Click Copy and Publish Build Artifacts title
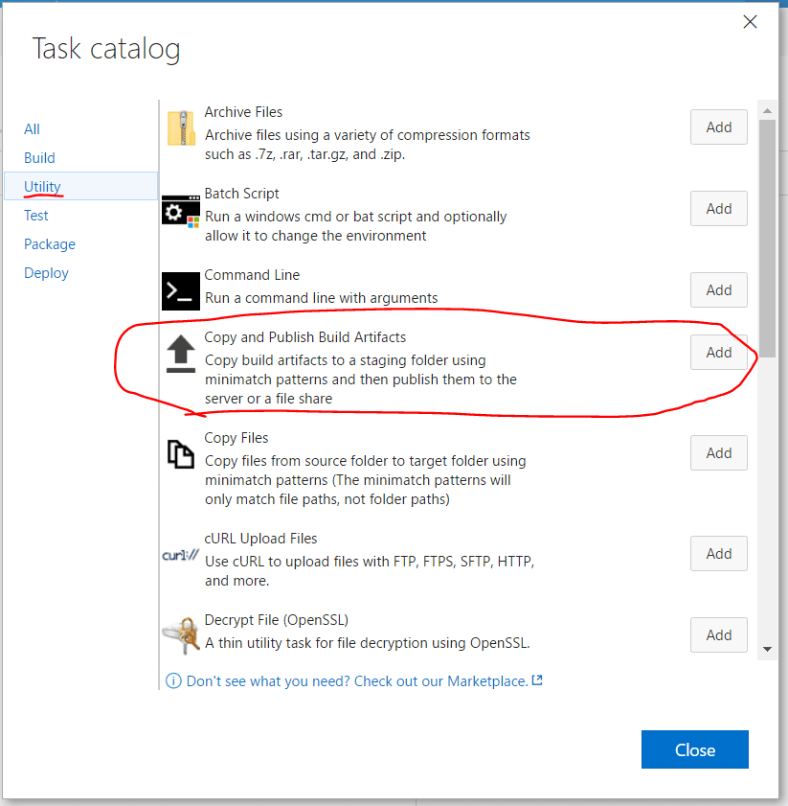This screenshot has width=788, height=806. [305, 337]
